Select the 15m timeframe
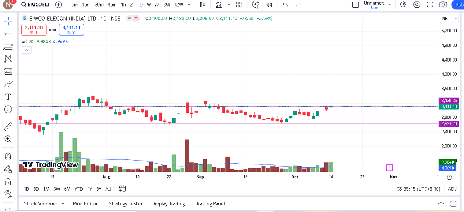This screenshot has height=212, width=464. click(x=87, y=5)
